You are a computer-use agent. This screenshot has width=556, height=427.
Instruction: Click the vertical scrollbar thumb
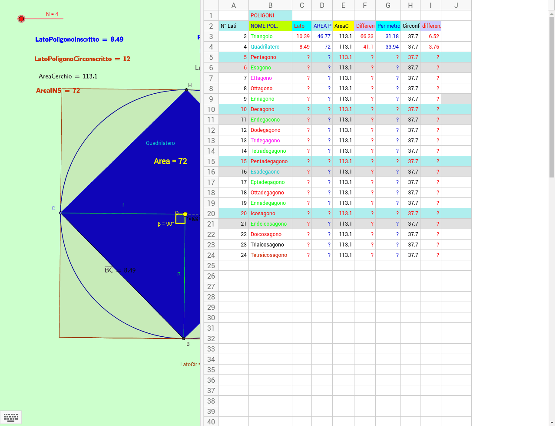552,98
